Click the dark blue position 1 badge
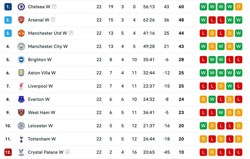 click(8, 7)
